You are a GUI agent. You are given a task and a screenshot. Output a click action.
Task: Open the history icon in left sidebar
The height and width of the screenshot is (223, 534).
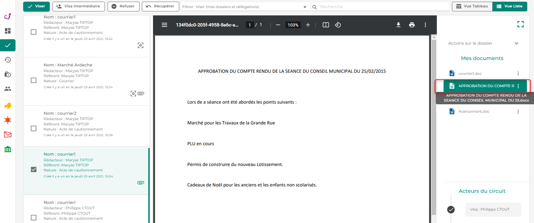pyautogui.click(x=8, y=60)
